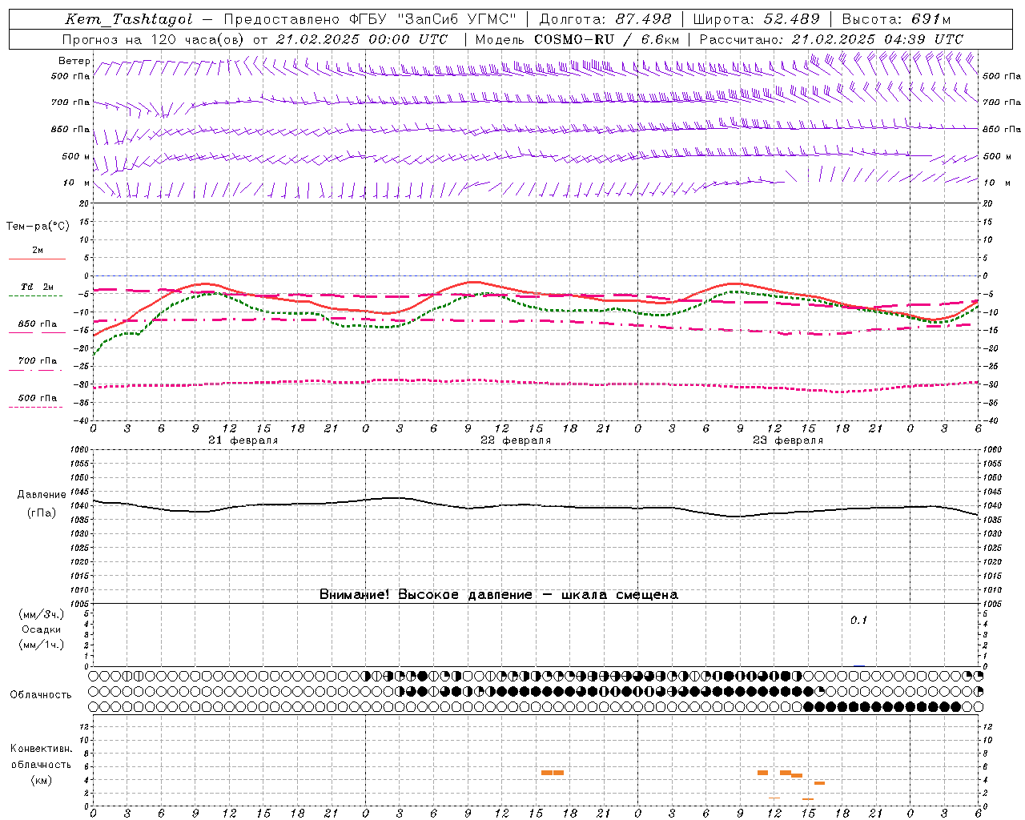Image resolution: width=1025 pixels, height=820 pixels.
Task: Select the left 500 гПа wind row label
Action: [70, 77]
